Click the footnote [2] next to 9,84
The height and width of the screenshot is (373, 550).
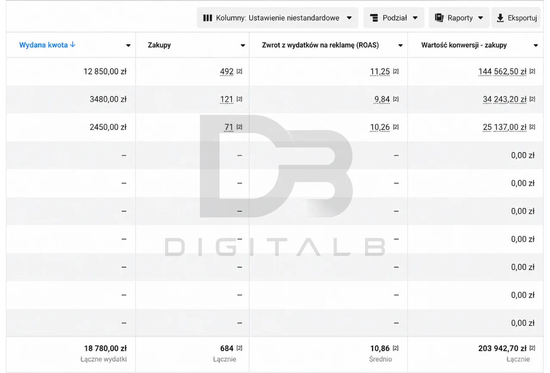(x=396, y=99)
